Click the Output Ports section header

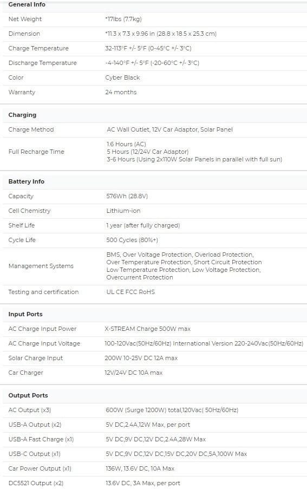[x=28, y=395]
